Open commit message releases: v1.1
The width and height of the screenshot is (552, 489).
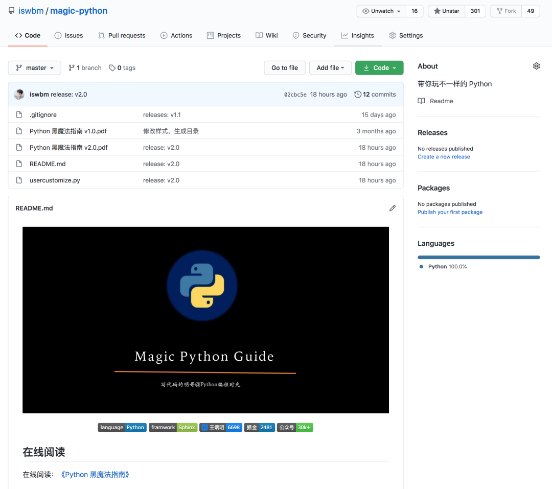coord(162,115)
